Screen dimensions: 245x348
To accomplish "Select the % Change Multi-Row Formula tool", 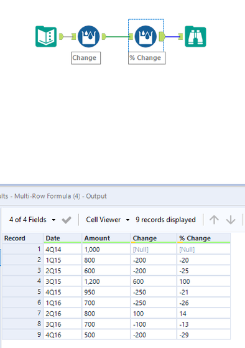I will tap(146, 36).
